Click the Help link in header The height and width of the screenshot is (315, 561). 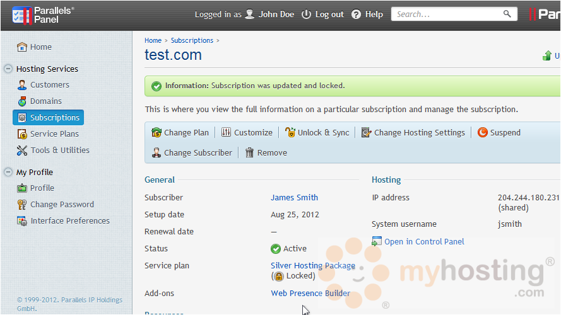click(x=374, y=14)
